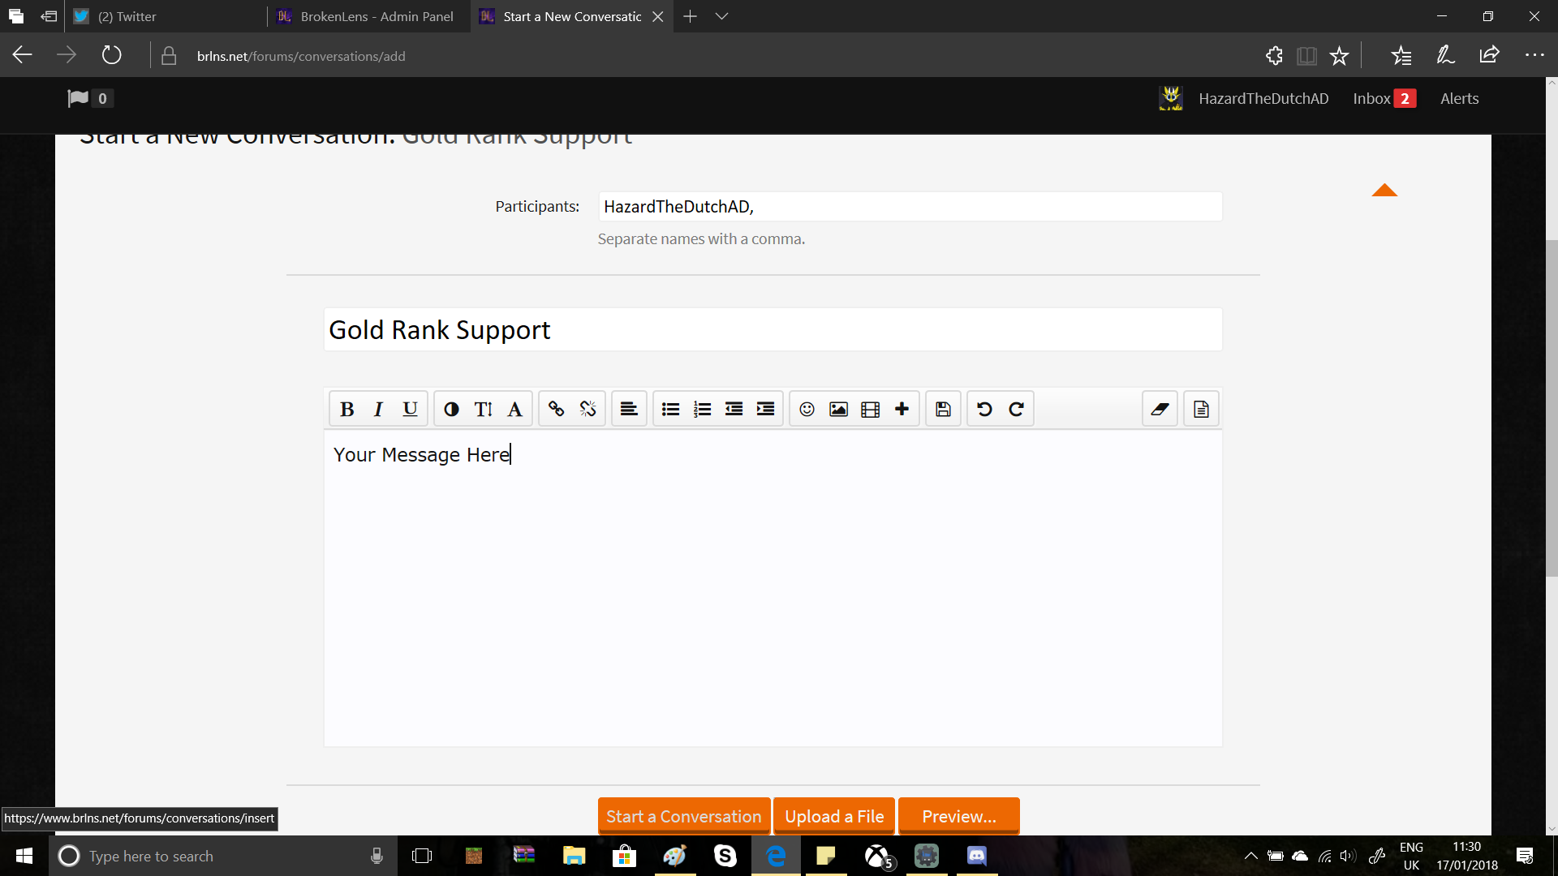Viewport: 1558px width, 876px height.
Task: Click the Upload a File button
Action: coord(834,816)
